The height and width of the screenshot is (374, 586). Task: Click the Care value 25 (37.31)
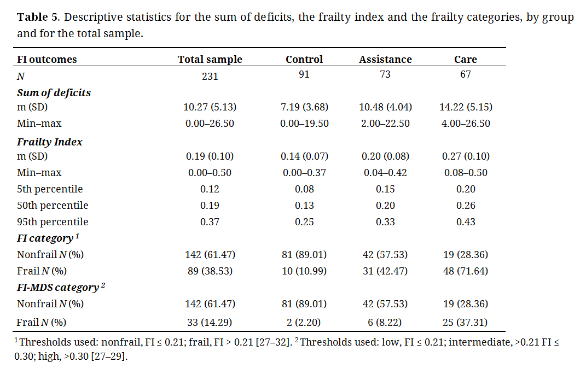click(x=466, y=323)
